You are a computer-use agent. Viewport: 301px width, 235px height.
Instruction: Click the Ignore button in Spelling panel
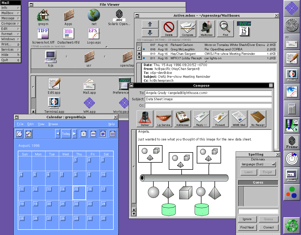(247, 219)
